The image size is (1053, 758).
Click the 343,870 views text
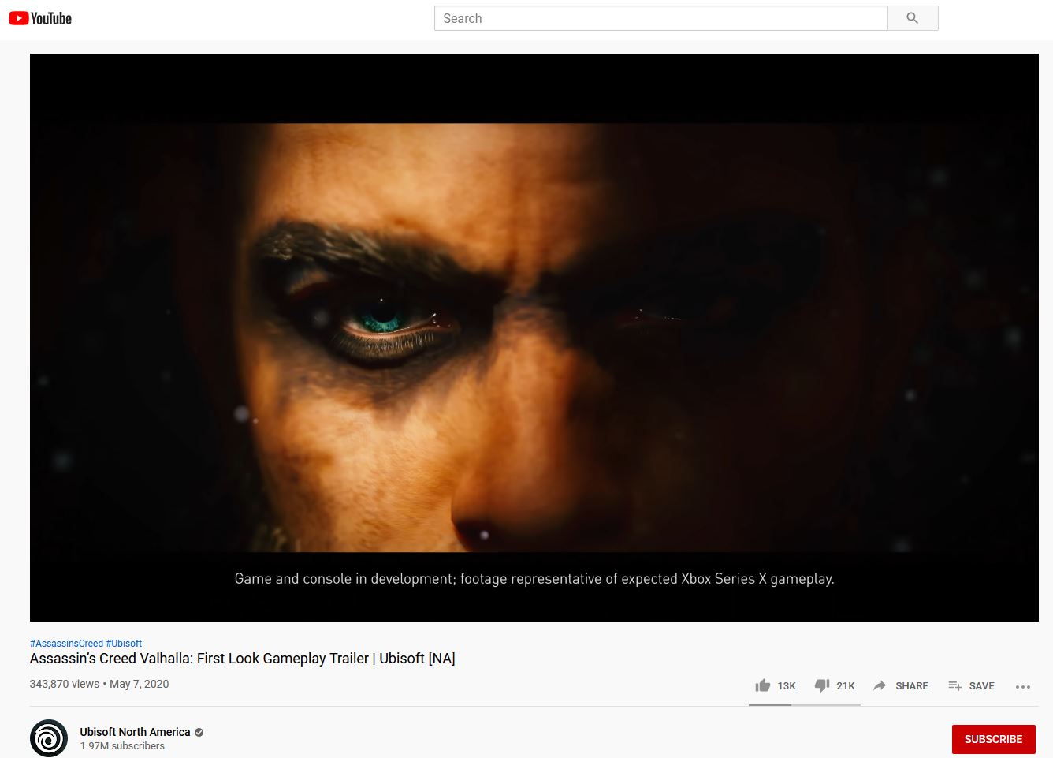65,684
